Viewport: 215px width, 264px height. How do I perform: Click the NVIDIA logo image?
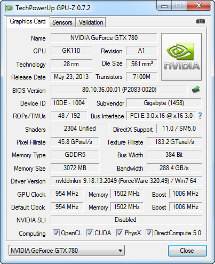coord(181,57)
